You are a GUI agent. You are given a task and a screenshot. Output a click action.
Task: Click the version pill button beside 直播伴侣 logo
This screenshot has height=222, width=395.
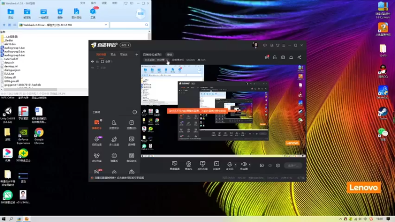coord(125,45)
